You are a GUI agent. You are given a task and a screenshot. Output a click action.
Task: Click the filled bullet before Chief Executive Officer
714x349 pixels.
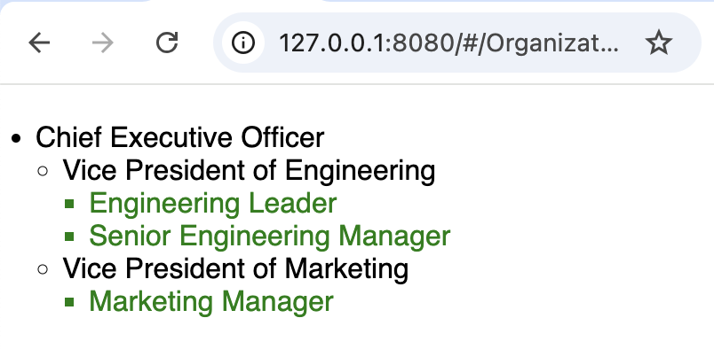point(16,138)
